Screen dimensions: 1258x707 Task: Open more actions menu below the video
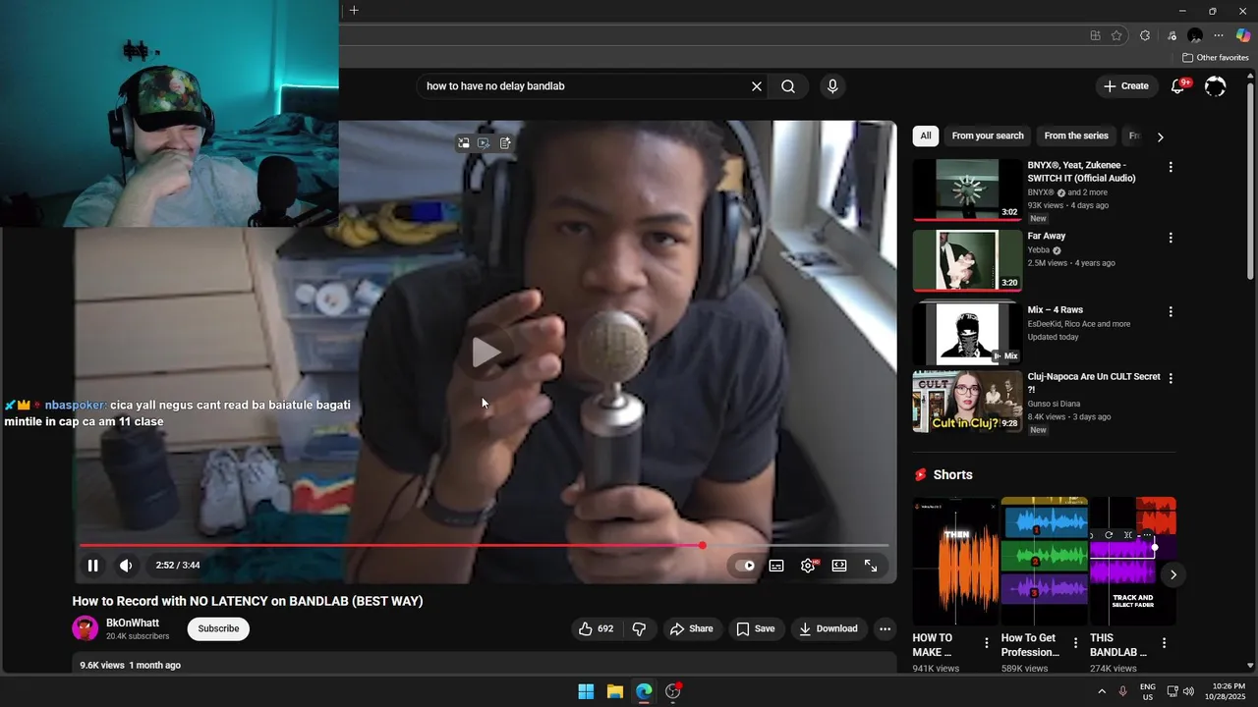pyautogui.click(x=885, y=628)
